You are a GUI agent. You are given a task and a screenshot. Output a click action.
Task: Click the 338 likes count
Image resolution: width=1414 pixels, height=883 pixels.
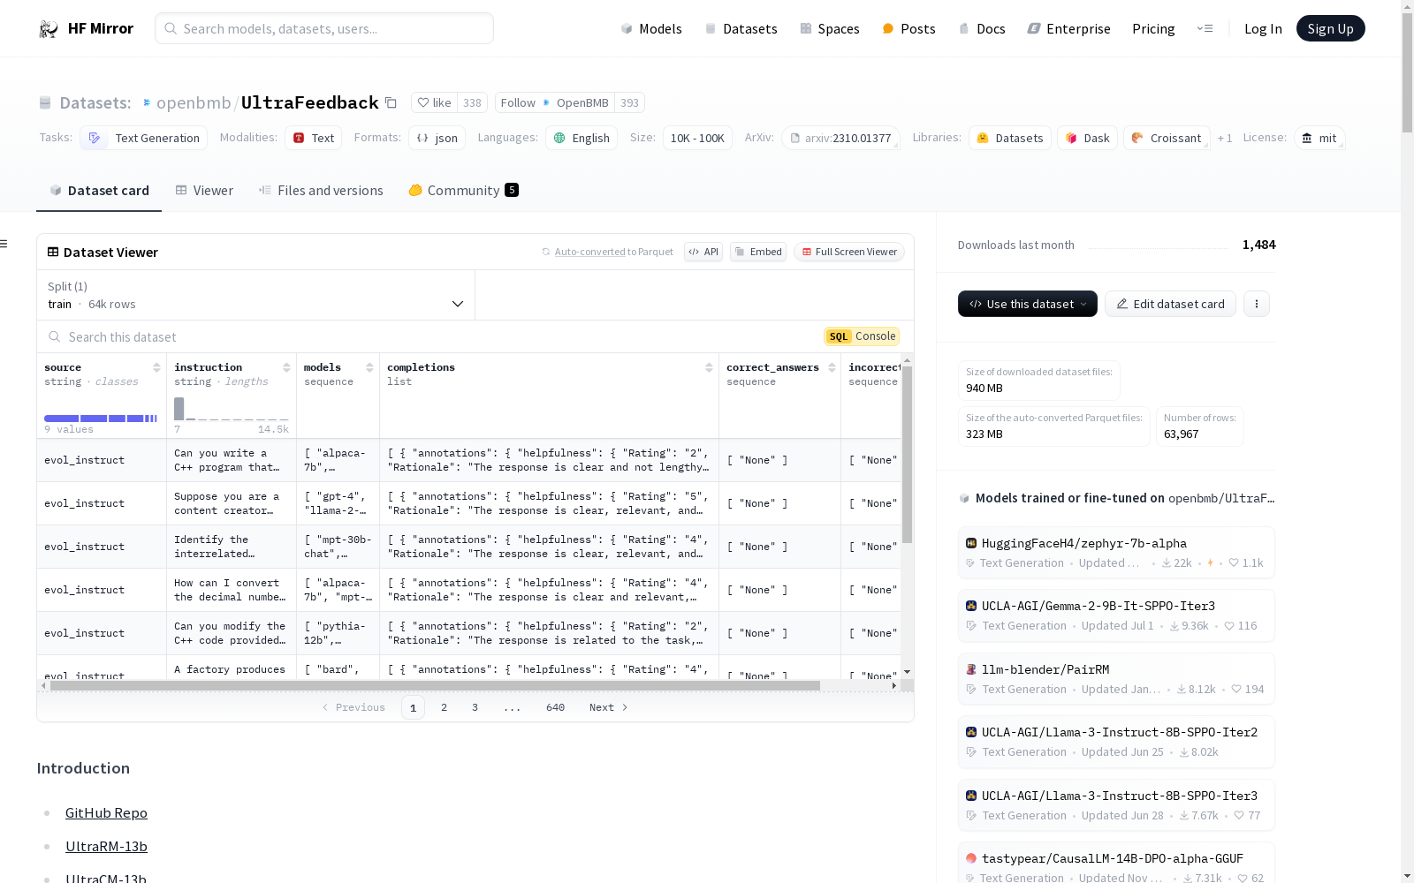(x=472, y=102)
